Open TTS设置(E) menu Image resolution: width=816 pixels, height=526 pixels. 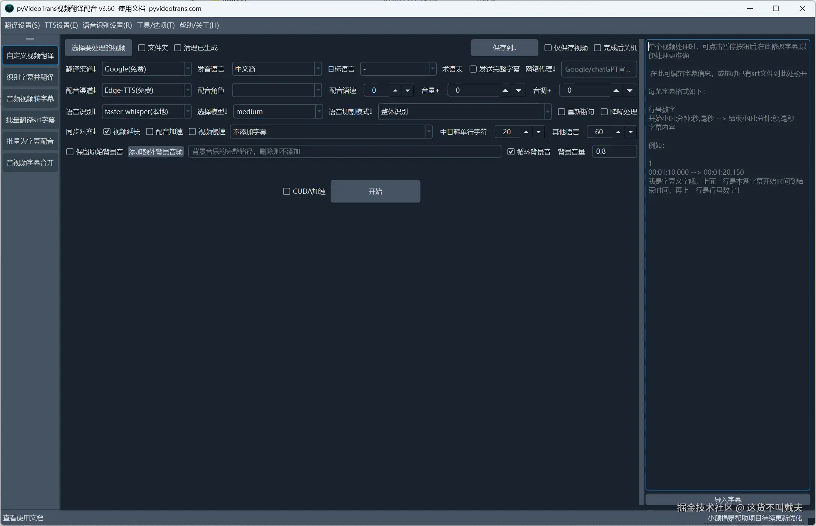click(61, 25)
